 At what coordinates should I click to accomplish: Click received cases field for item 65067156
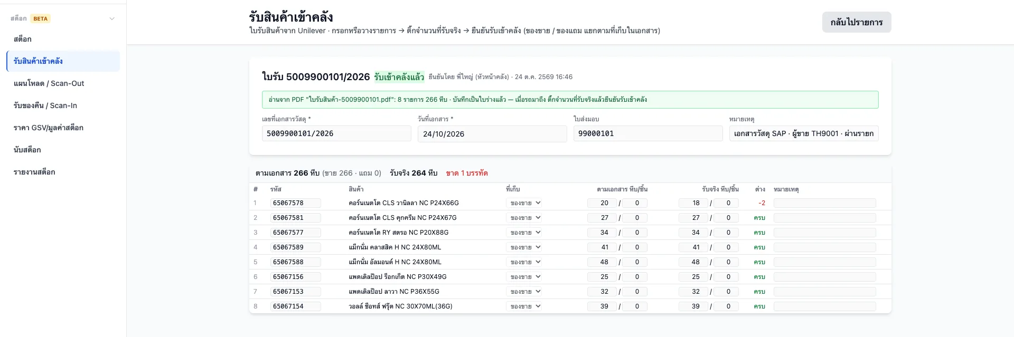[x=693, y=277]
